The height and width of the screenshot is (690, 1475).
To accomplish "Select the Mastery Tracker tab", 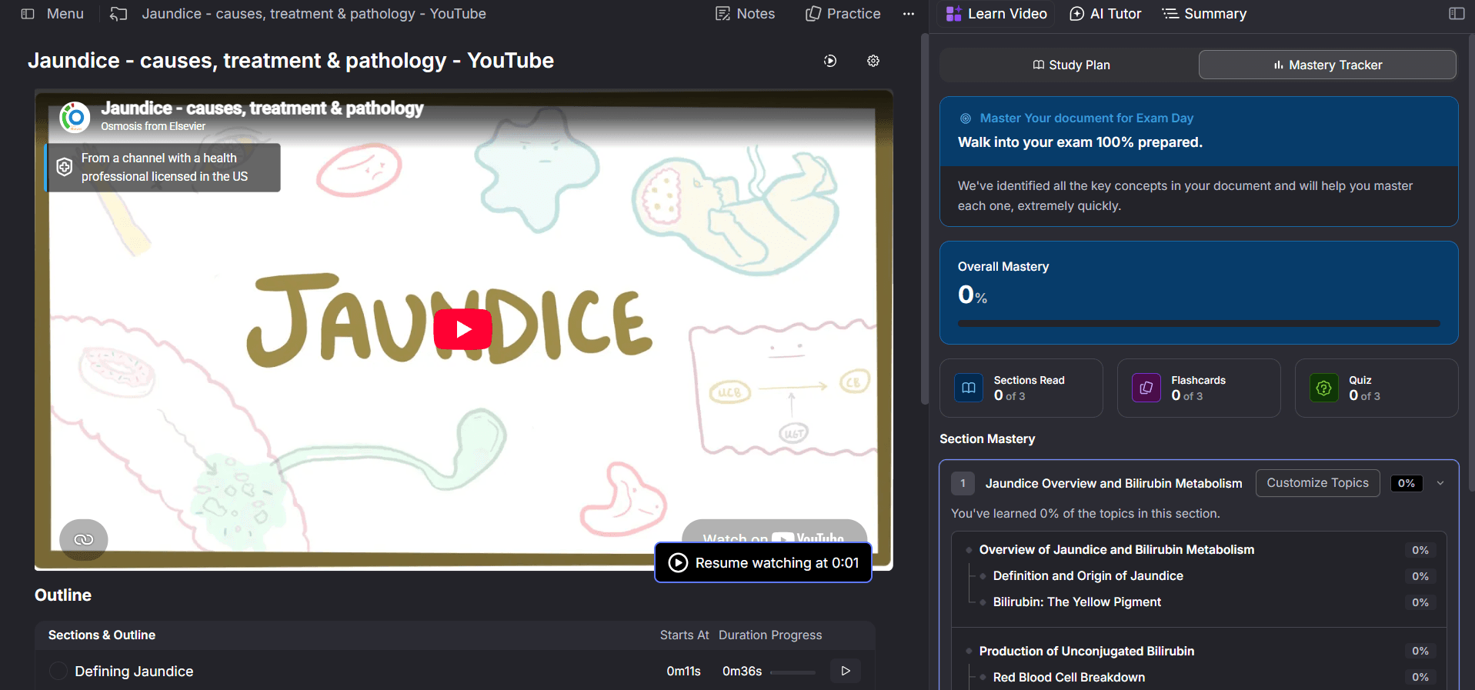I will [x=1327, y=65].
